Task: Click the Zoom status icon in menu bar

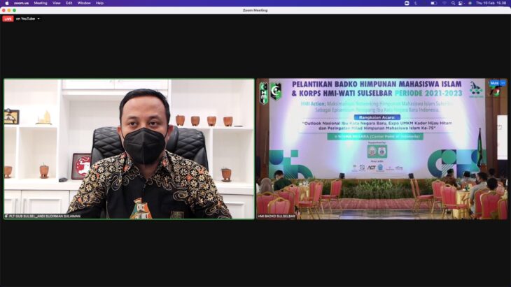Action: click(406, 3)
